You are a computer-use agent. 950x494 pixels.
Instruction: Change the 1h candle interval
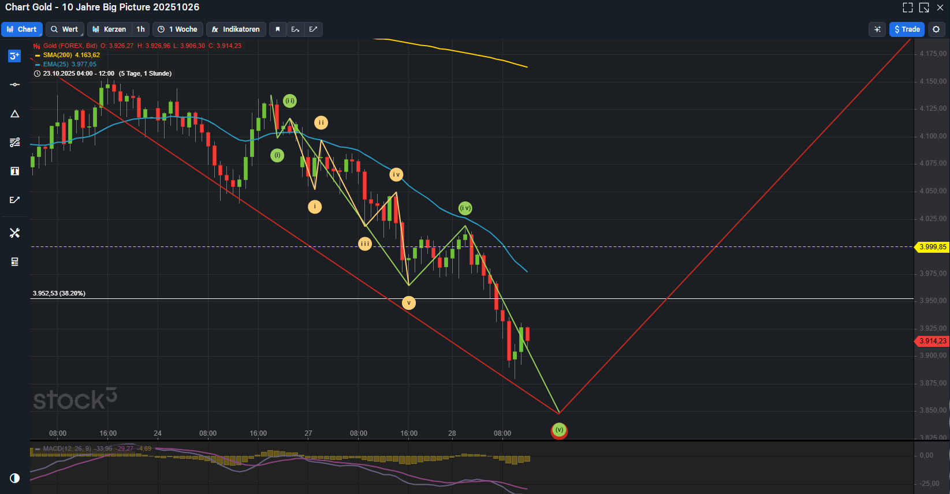140,29
